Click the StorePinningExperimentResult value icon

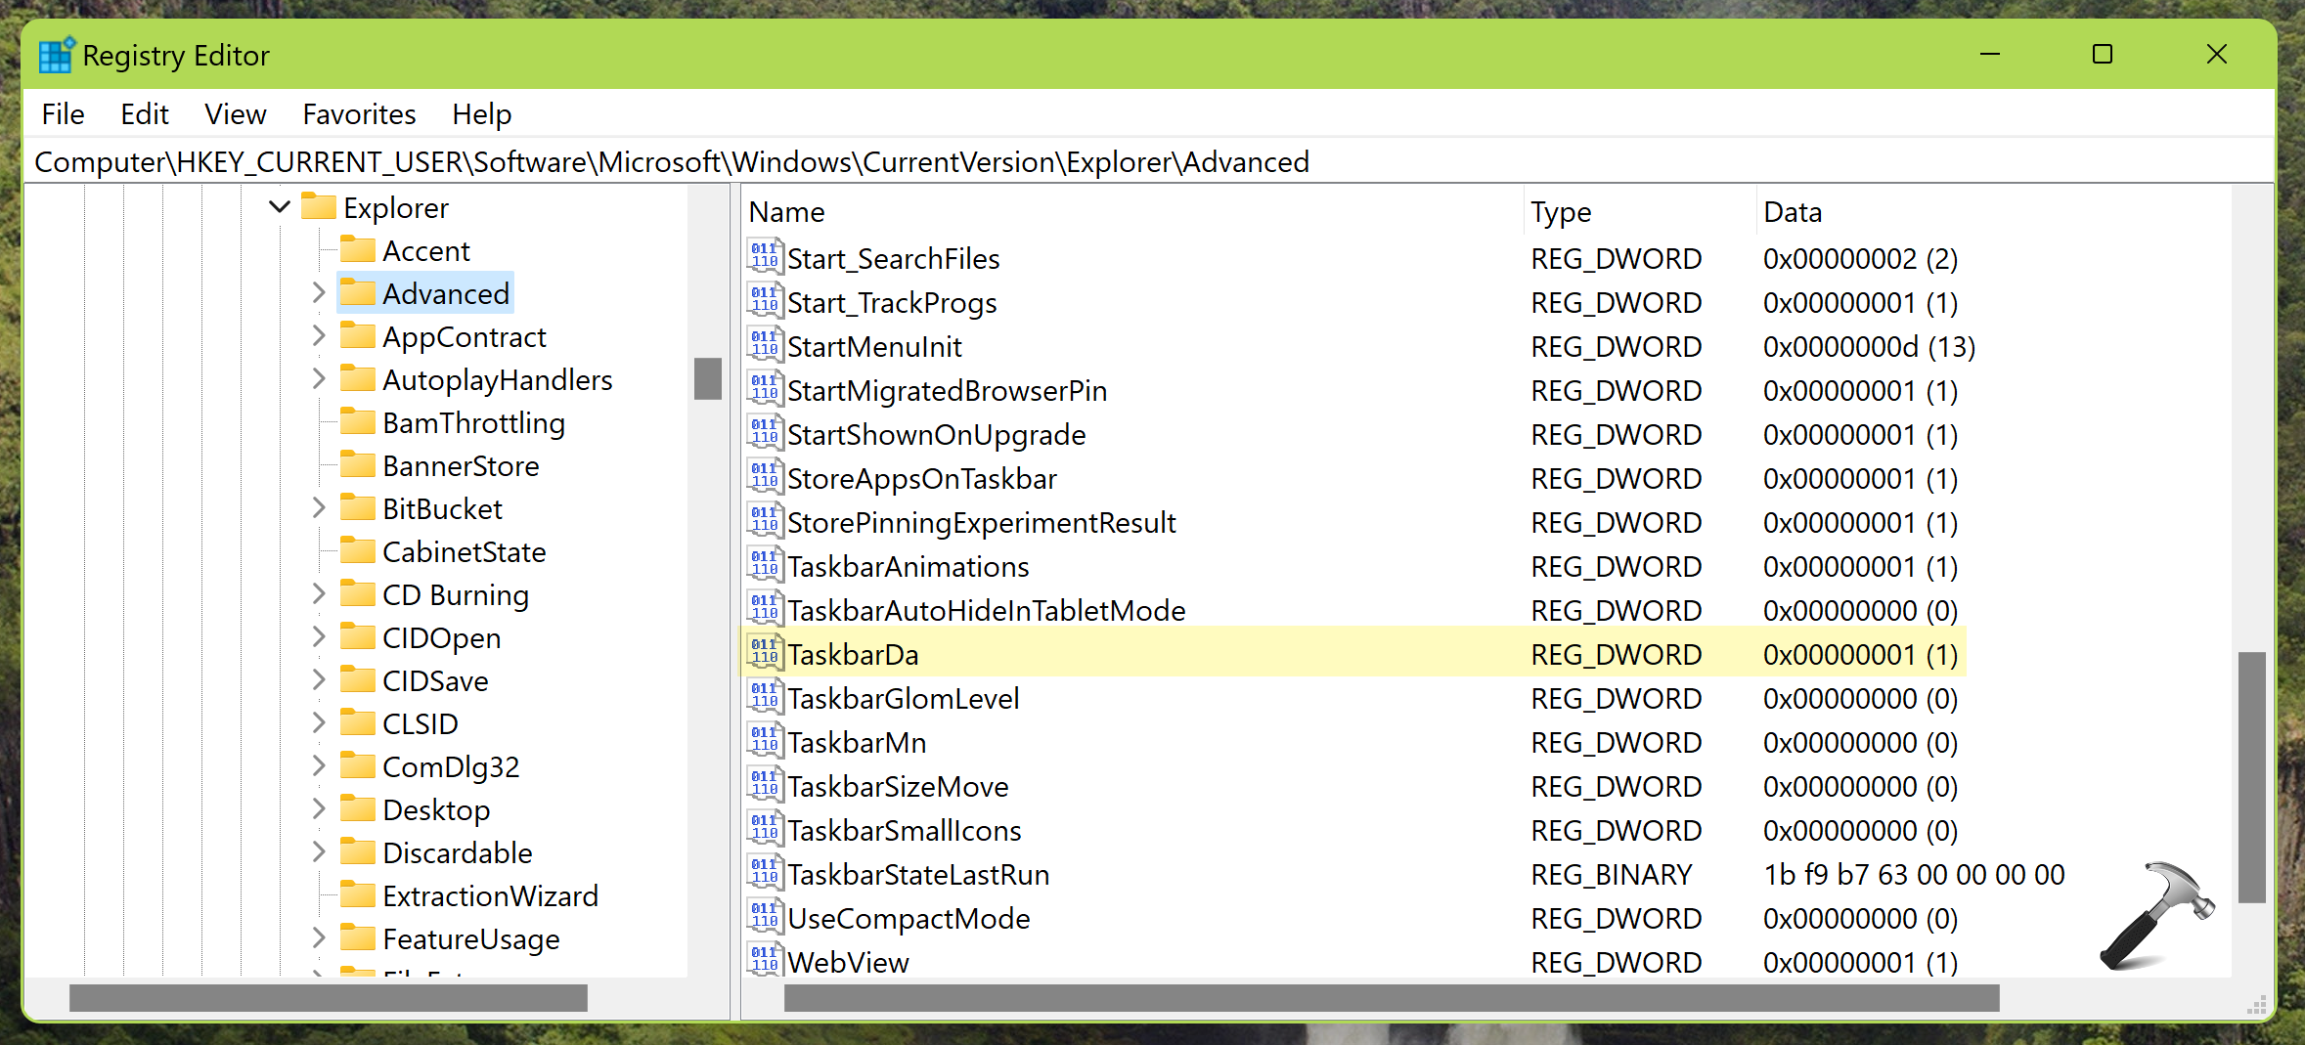[x=766, y=521]
